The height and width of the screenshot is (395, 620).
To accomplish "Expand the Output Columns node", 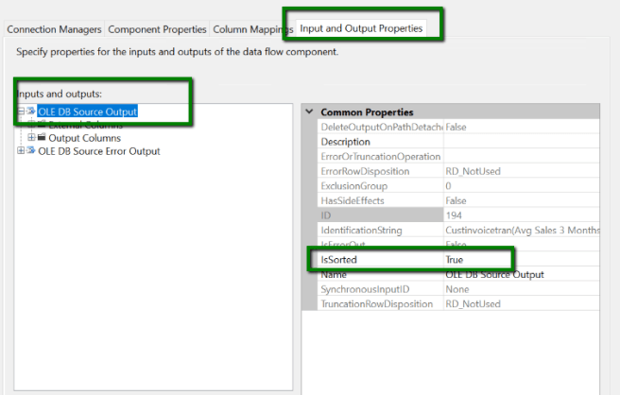I will click(x=31, y=138).
